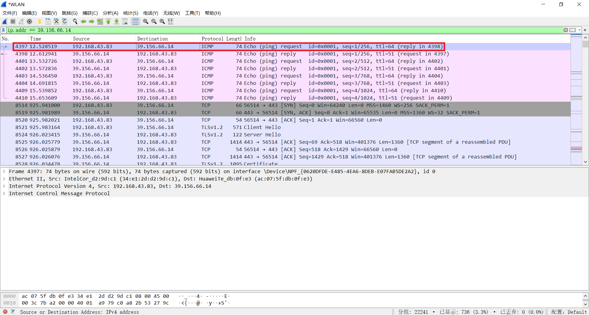Open a capture file folder icon
This screenshot has width=589, height=315.
(40, 21)
